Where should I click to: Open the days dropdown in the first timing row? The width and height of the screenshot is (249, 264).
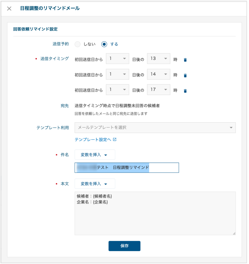tap(117, 59)
